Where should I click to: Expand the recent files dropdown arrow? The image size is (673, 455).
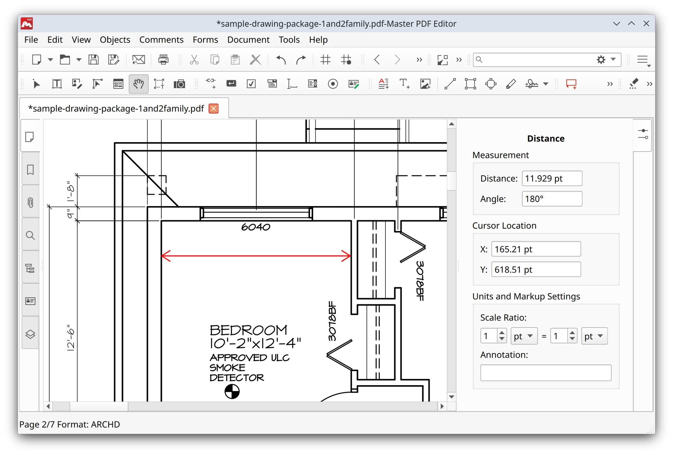(79, 60)
